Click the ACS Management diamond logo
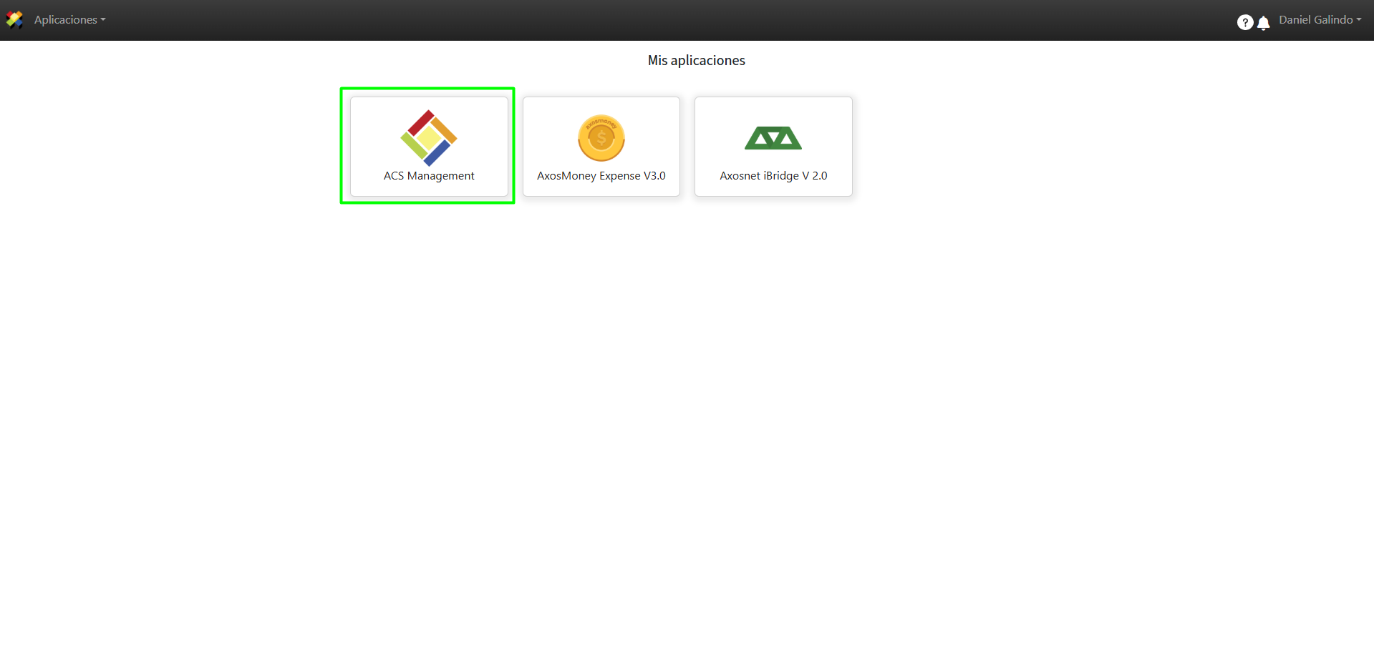Screen dimensions: 1374x658 (429, 138)
